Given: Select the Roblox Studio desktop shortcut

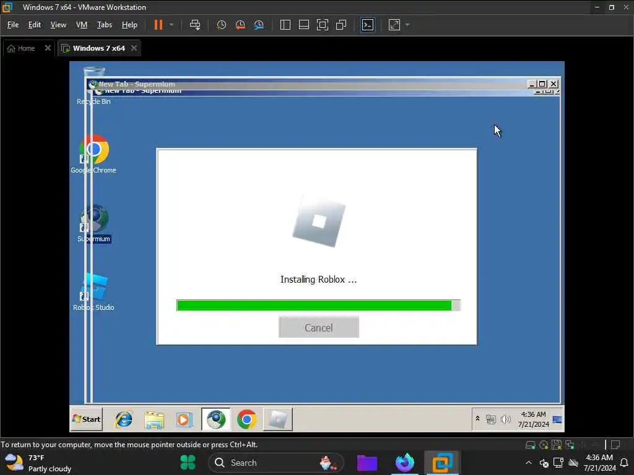Looking at the screenshot, I should [x=94, y=292].
